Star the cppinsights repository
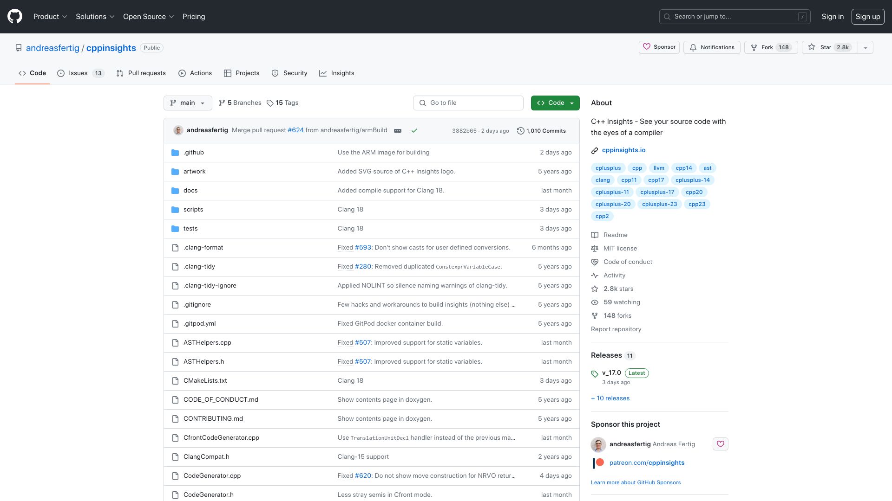Screen dimensions: 892x501 (830, 47)
